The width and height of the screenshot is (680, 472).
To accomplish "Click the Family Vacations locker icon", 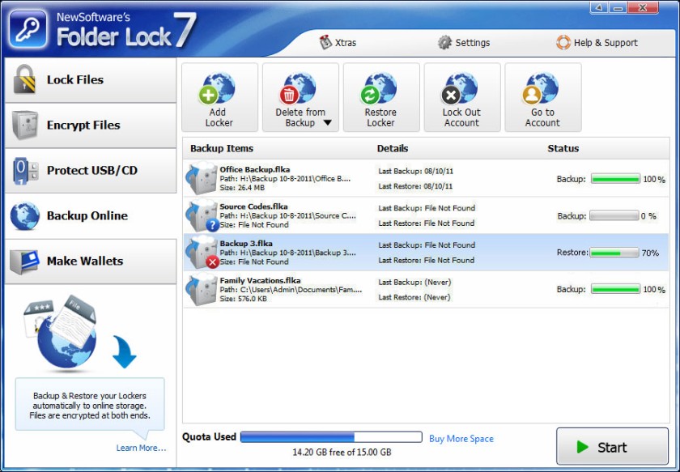I will [x=202, y=289].
